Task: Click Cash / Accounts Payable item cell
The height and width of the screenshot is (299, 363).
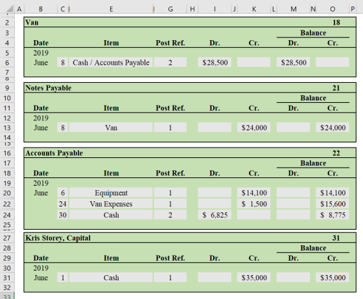Action: [x=111, y=62]
